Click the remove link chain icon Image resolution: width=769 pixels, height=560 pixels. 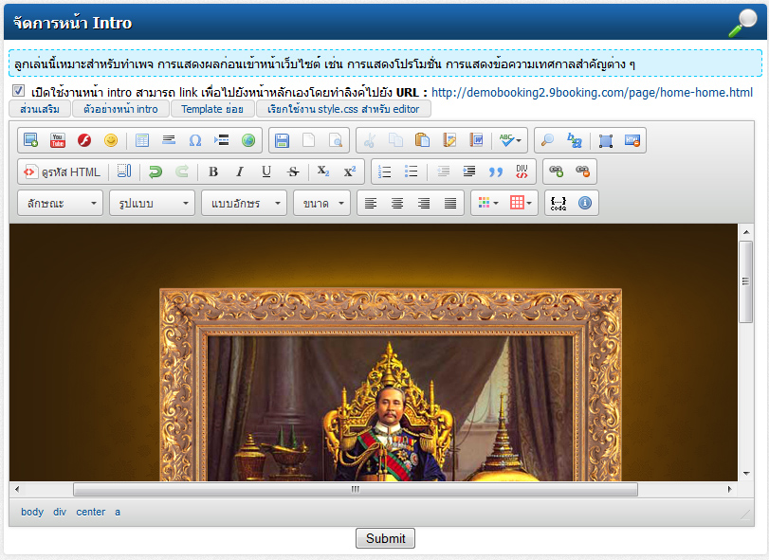[x=582, y=172]
